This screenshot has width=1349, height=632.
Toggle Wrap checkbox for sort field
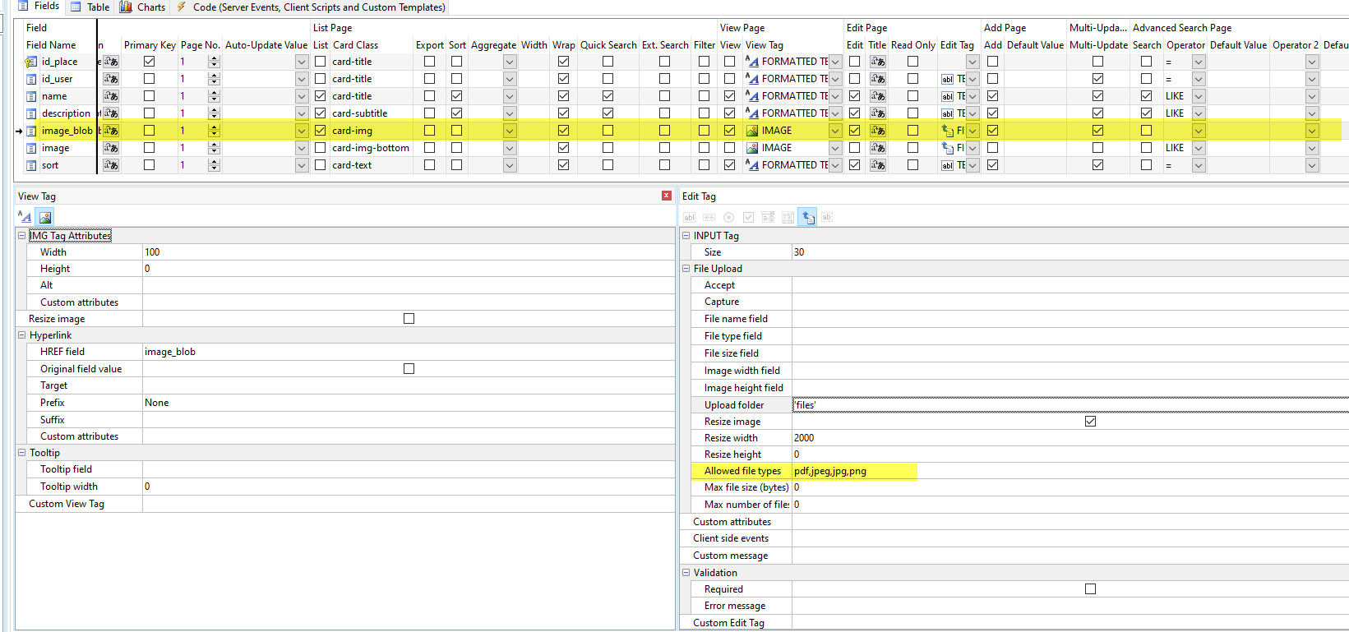pos(563,164)
